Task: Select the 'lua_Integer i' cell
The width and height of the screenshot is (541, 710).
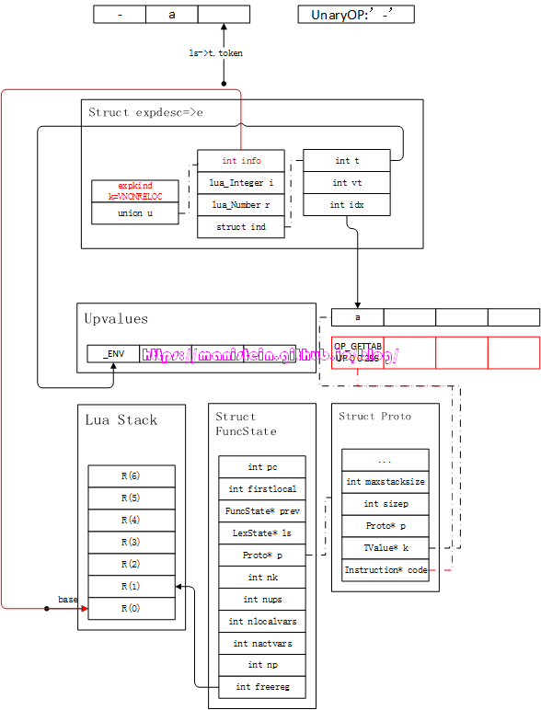Action: (241, 183)
